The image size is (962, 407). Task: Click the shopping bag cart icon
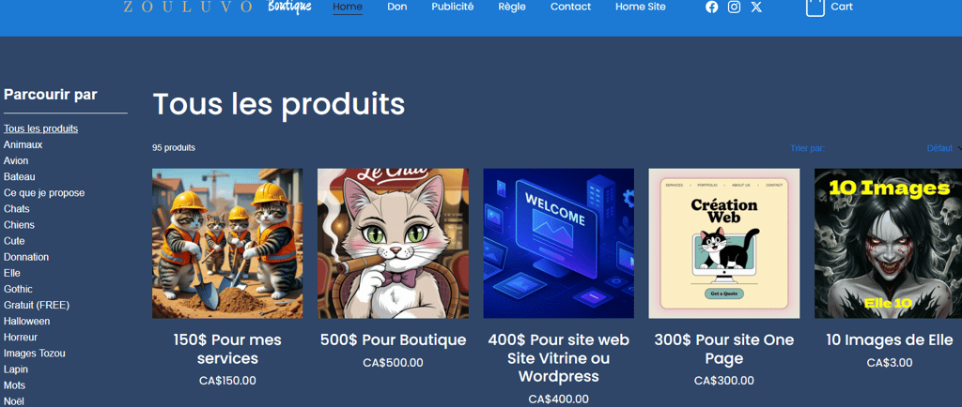(x=815, y=8)
